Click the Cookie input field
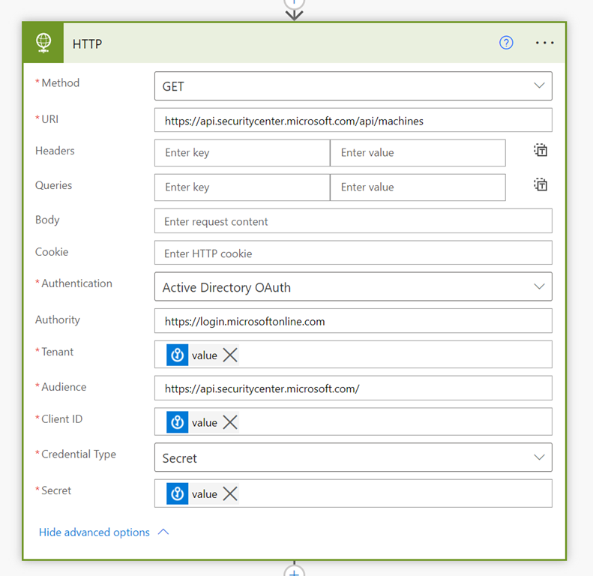Screen dimensions: 593x576 click(x=353, y=253)
